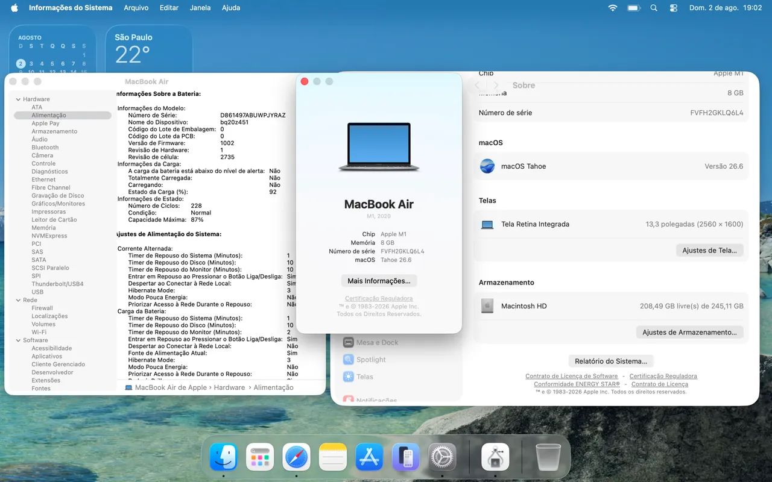Click Ajustes de Tela… button
This screenshot has width=772, height=482.
710,250
